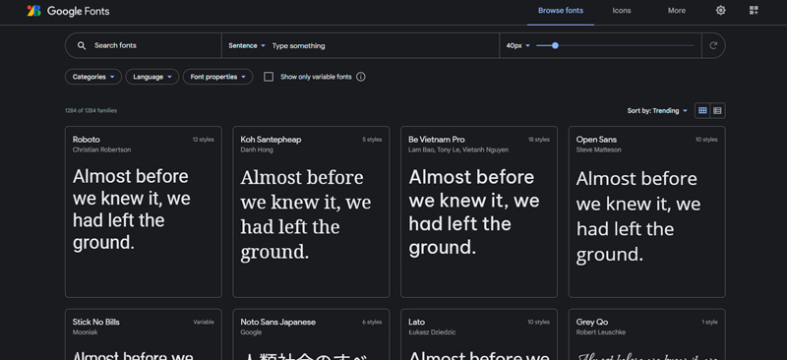Open the Sentence preview type dropdown
The image size is (787, 360).
[x=247, y=45]
